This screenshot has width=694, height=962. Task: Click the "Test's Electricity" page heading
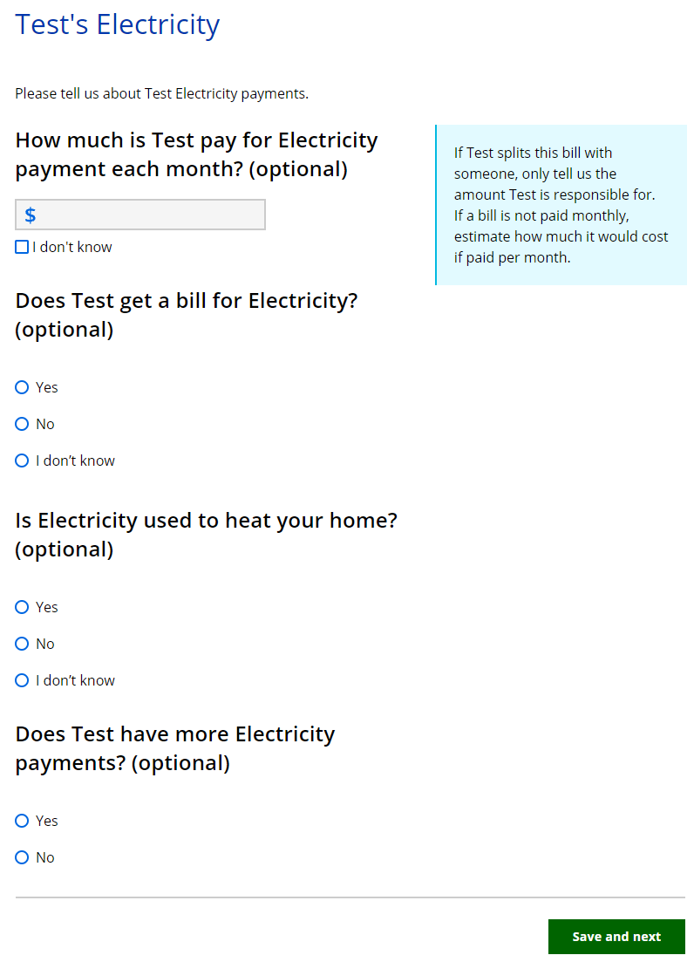[x=118, y=24]
